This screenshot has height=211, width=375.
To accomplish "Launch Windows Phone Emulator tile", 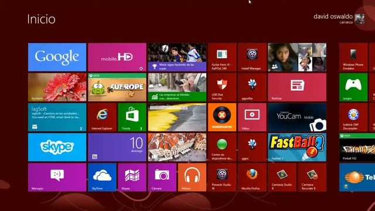I will click(x=353, y=57).
